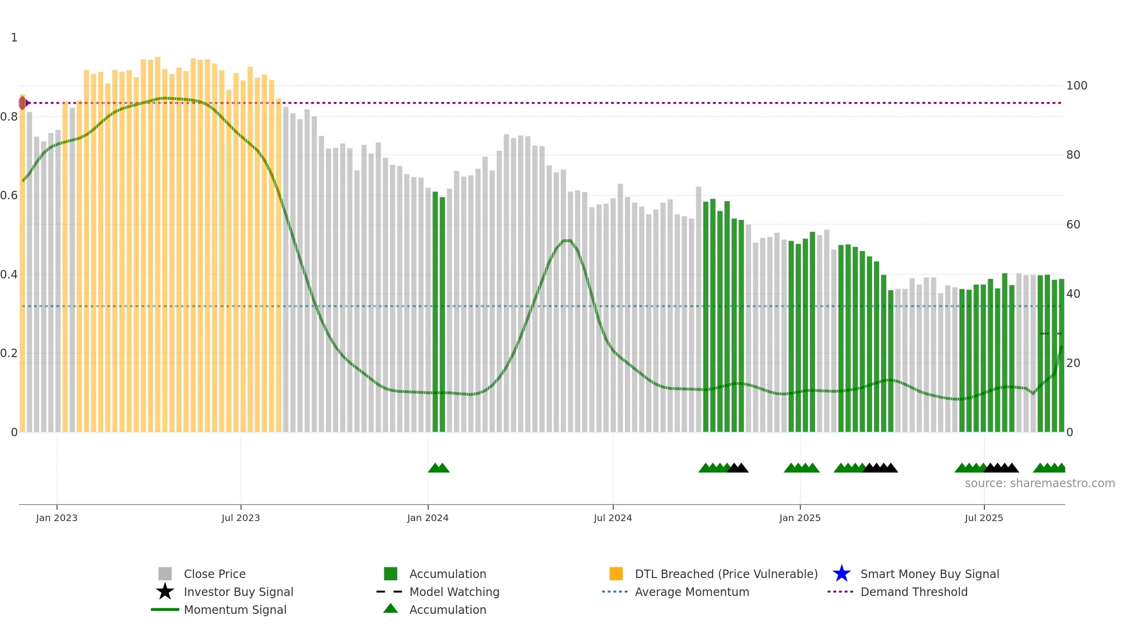The image size is (1132, 636).
Task: Toggle the Demand Threshold legend entry
Action: 897,592
